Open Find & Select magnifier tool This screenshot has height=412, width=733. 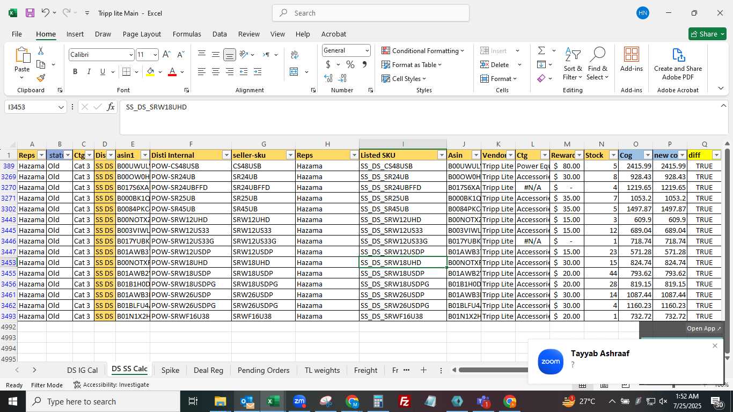(x=597, y=63)
